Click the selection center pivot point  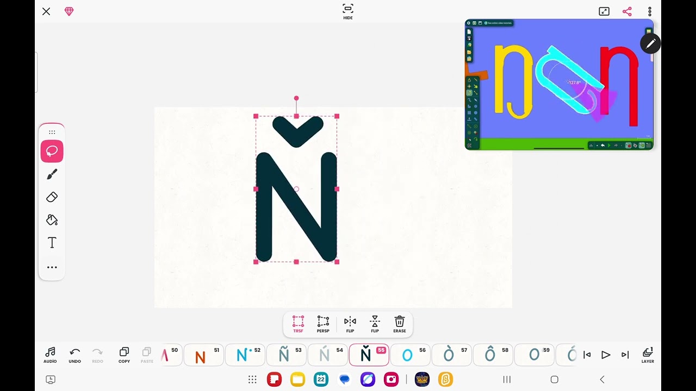coord(296,189)
